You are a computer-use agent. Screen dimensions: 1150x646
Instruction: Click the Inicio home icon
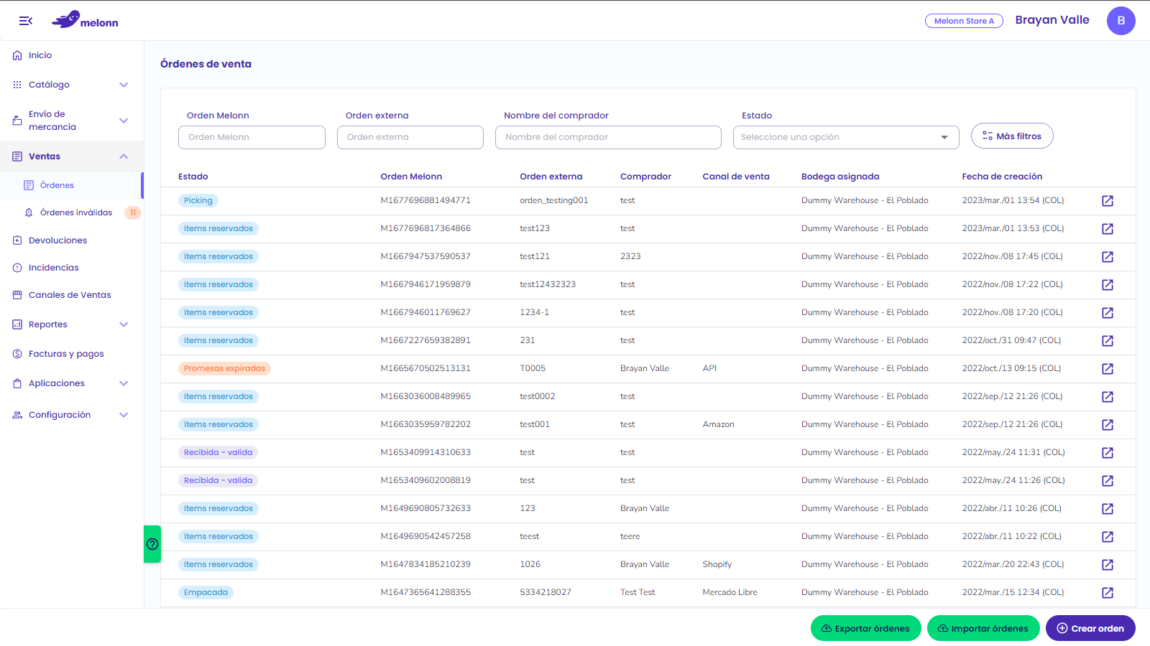17,55
